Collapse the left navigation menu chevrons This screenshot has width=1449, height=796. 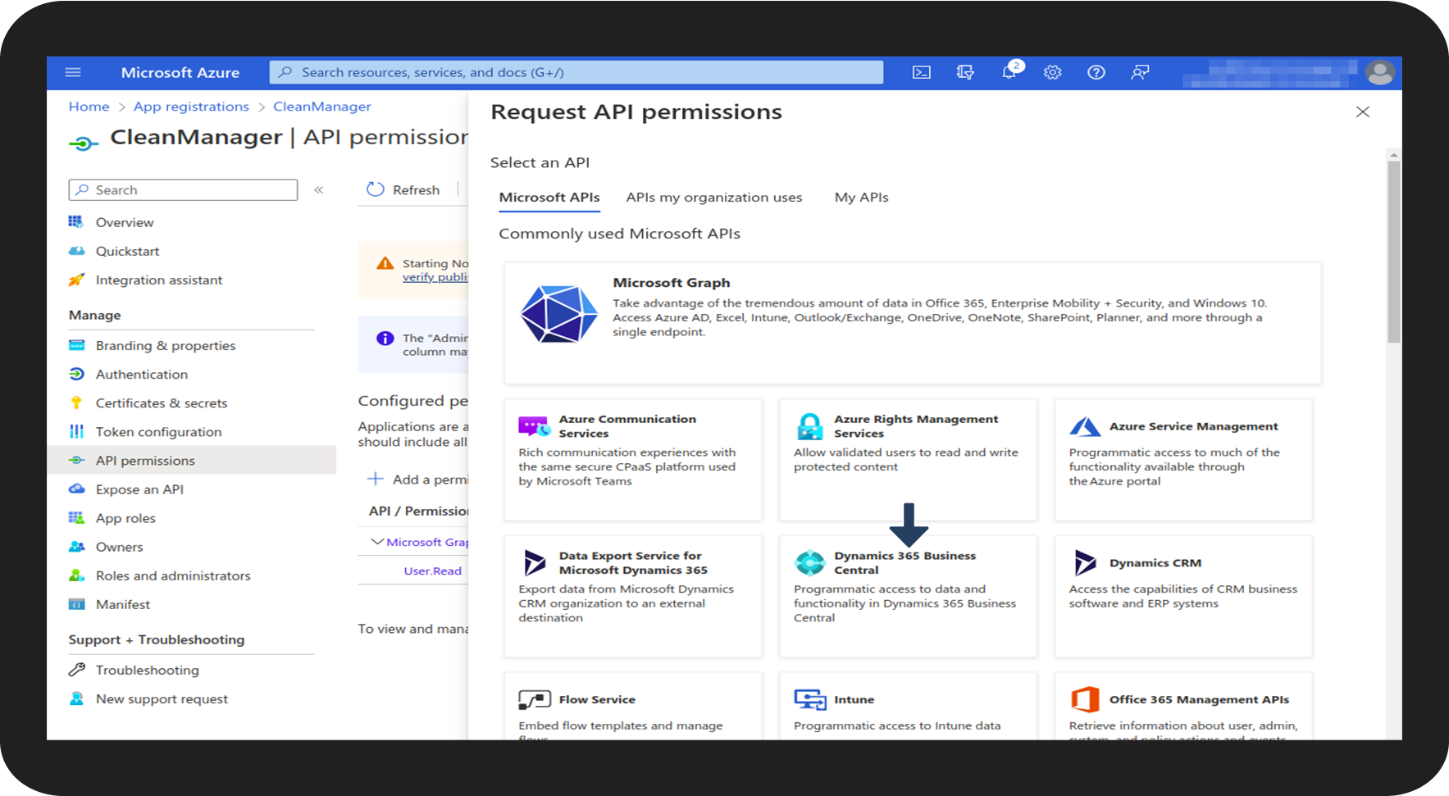tap(319, 190)
